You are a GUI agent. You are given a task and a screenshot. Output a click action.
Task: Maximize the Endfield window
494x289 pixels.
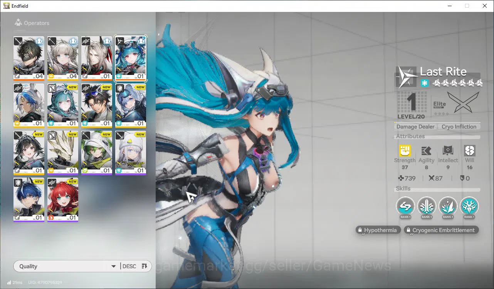point(467,6)
